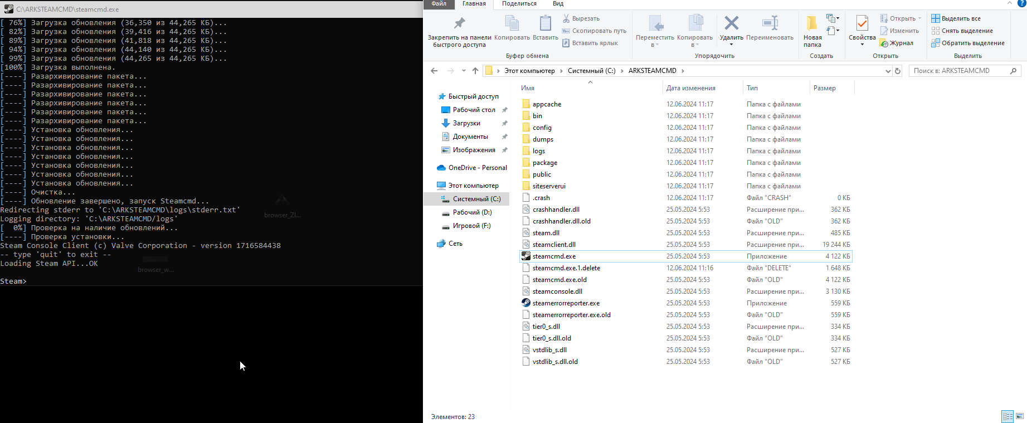The width and height of the screenshot is (1027, 423).
Task: Click the search magnifier icon
Action: pos(1013,71)
